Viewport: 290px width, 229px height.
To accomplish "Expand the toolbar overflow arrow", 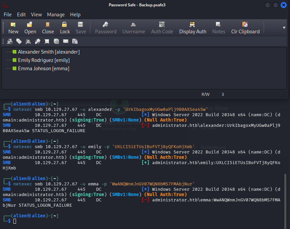I will [284, 28].
